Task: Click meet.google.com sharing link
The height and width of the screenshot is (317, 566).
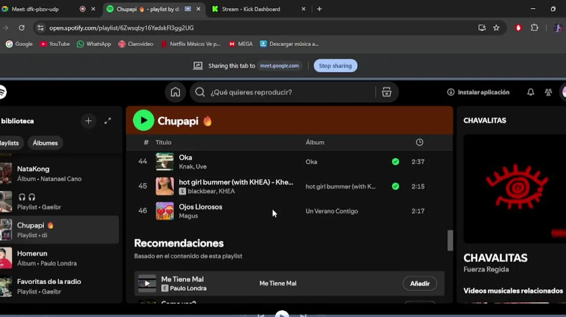Action: pos(279,66)
